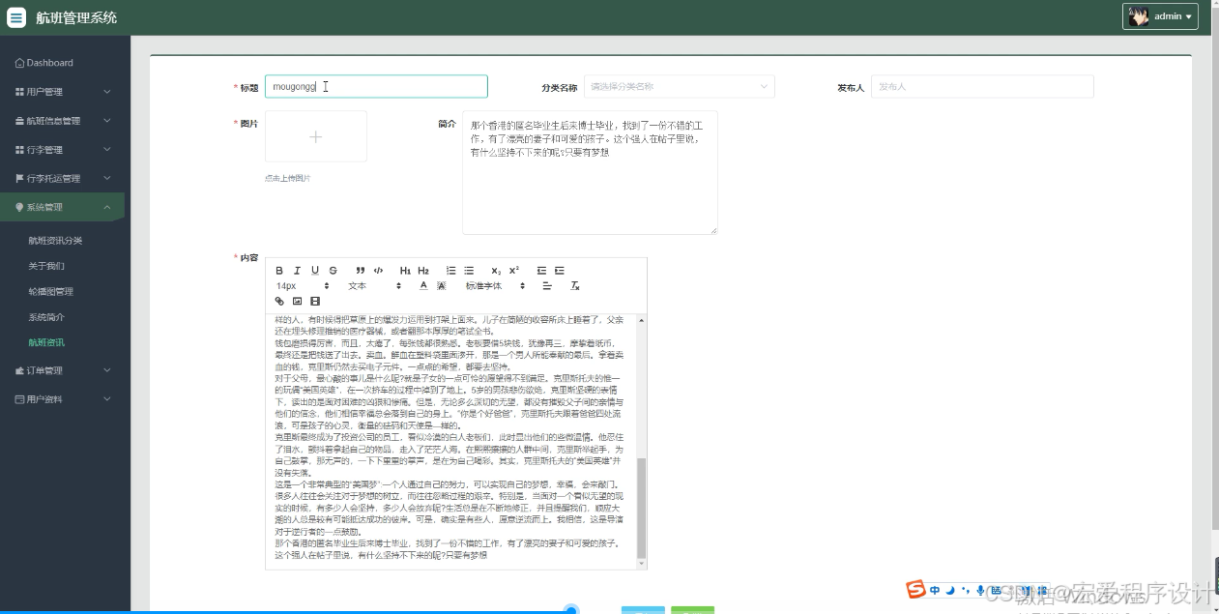Viewport: 1219px width, 614px height.
Task: Click the 航班管理系统 header title
Action: 76,17
